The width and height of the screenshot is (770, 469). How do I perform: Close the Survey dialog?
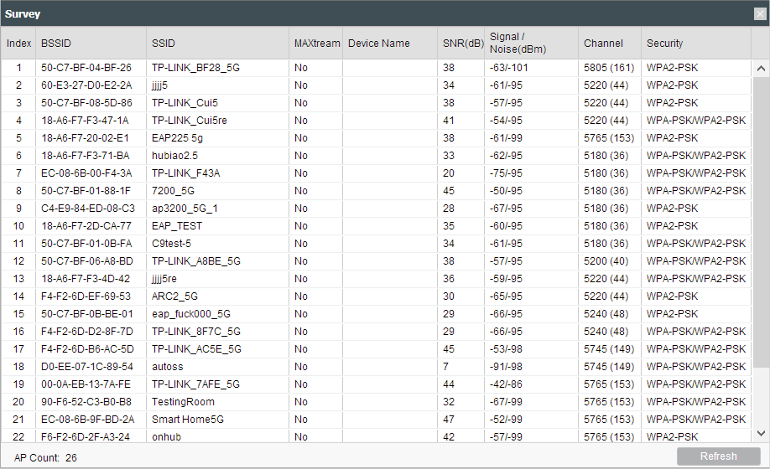pos(760,13)
